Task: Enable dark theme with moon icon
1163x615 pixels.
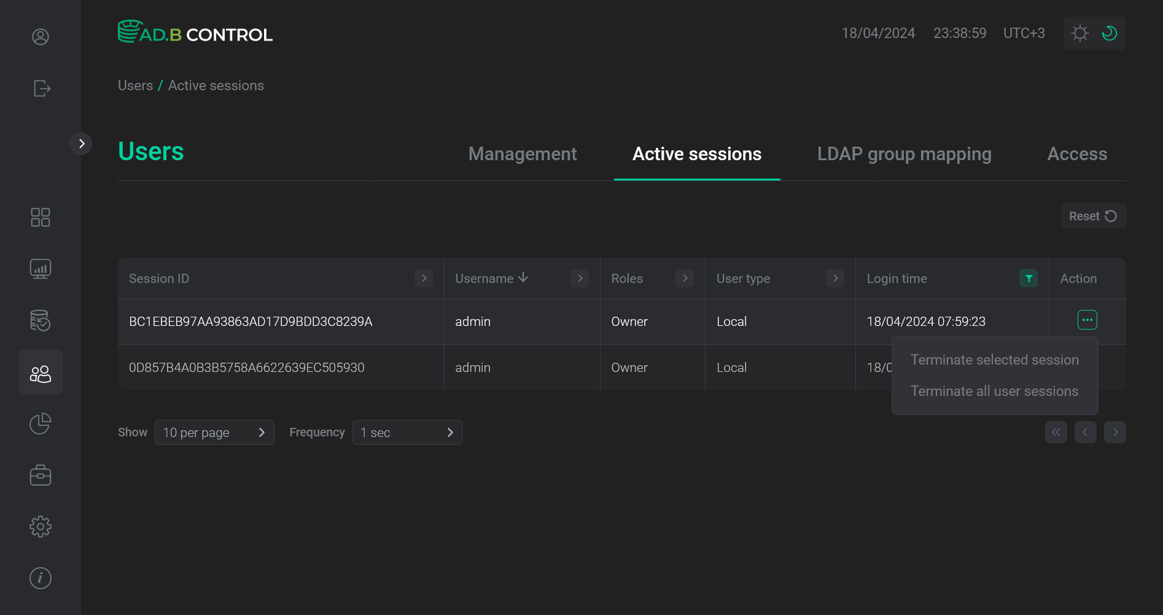Action: [x=1109, y=33]
